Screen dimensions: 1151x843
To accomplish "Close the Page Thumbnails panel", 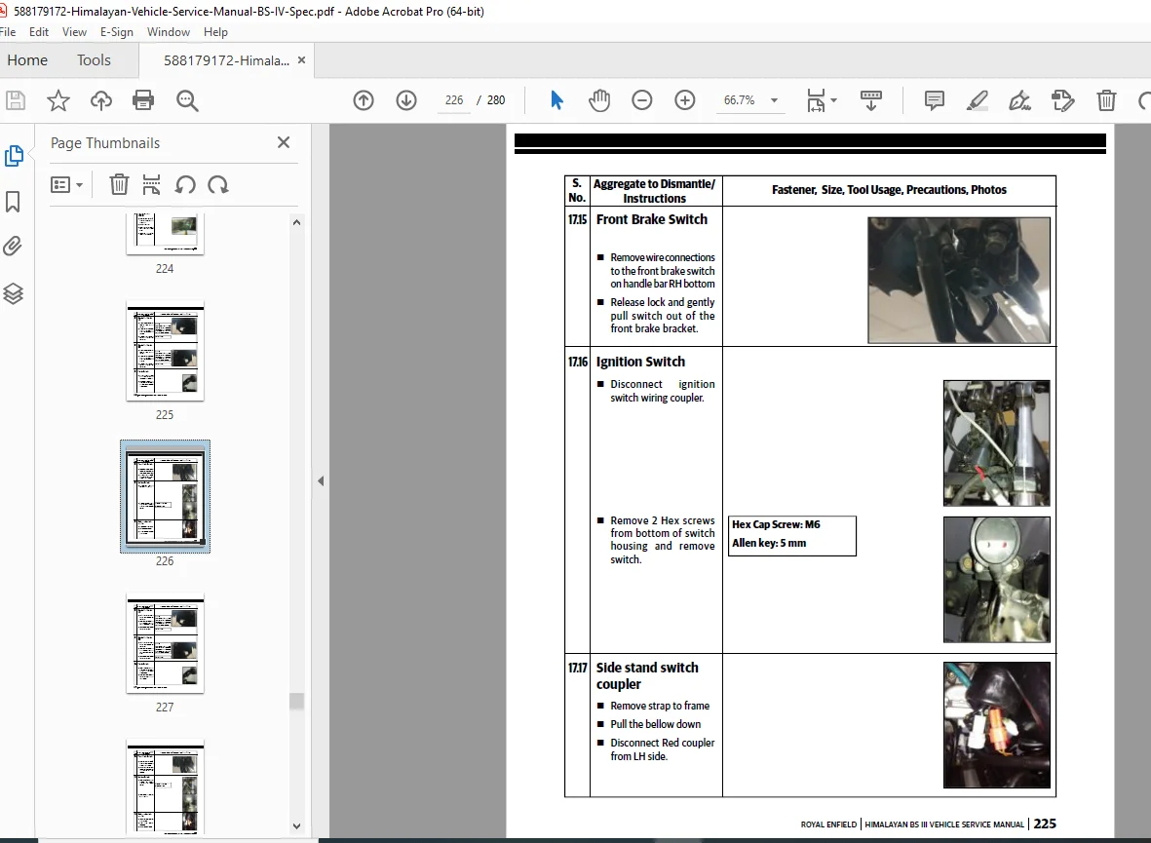I will [284, 142].
